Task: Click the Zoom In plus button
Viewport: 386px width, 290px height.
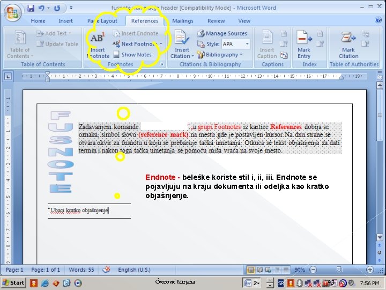Action: [370, 270]
